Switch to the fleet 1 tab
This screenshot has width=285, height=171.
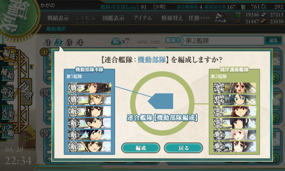[47, 43]
